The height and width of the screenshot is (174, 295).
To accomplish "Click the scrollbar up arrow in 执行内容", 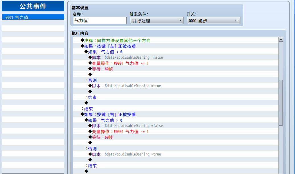I will coord(281,39).
